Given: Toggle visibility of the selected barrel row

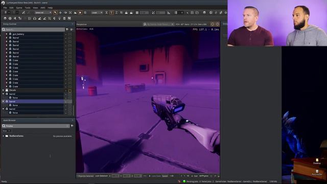Looking at the screenshot, I should (x=66, y=102).
